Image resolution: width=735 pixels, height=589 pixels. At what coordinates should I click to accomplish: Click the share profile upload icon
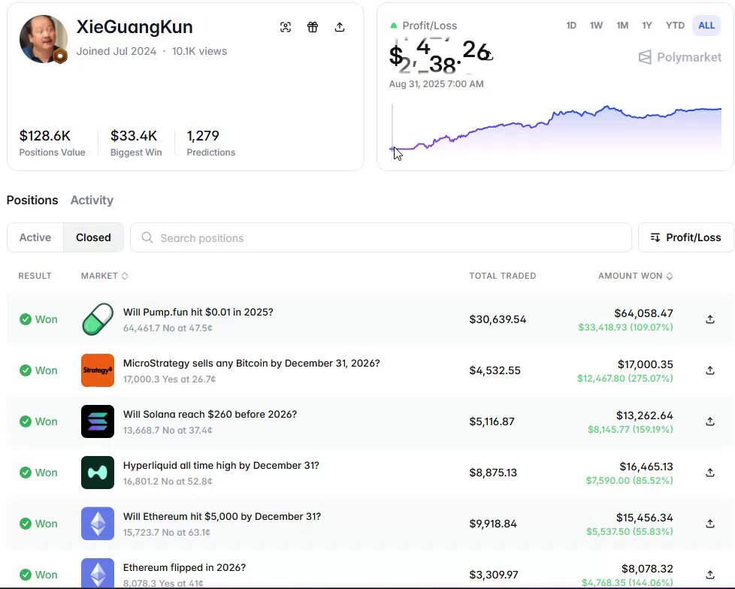(340, 27)
